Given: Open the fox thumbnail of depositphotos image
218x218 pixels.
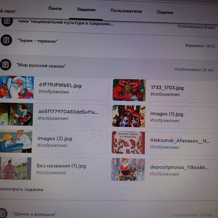Looking at the screenshot, I should (128, 170).
